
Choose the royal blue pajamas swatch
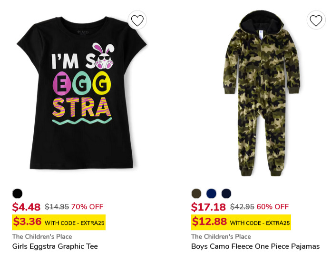click(211, 193)
